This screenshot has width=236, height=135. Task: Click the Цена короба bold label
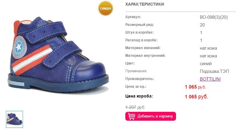click(x=139, y=96)
